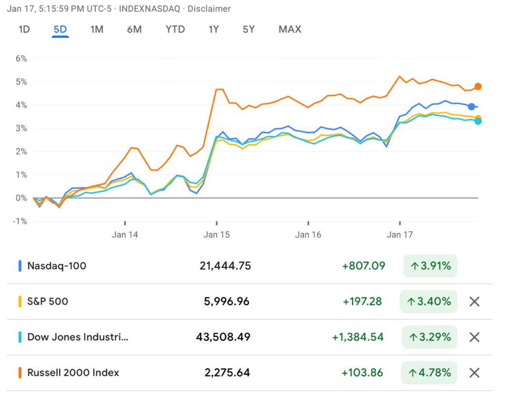Switch chart to 6M range
The image size is (505, 396).
134,29
